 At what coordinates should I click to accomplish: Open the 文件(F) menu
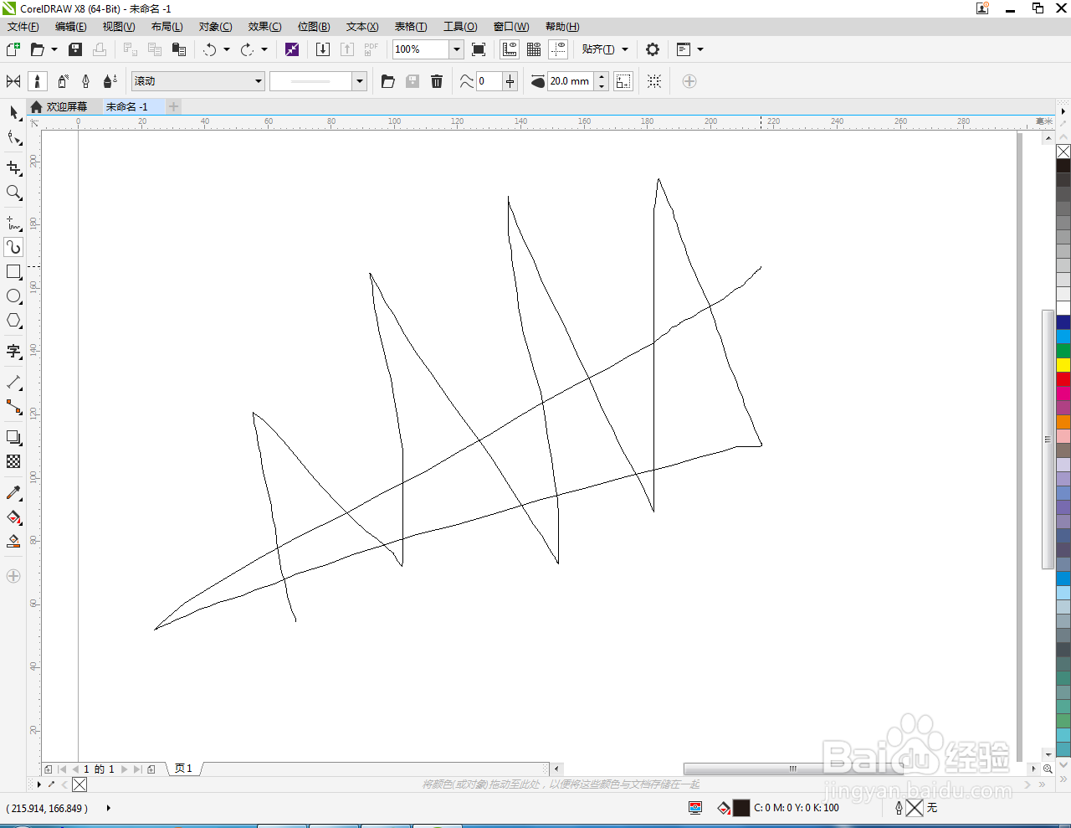[x=23, y=27]
